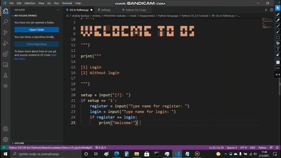Open Microsoft Edge from the taskbar
This screenshot has width=281, height=158.
coord(116,154)
